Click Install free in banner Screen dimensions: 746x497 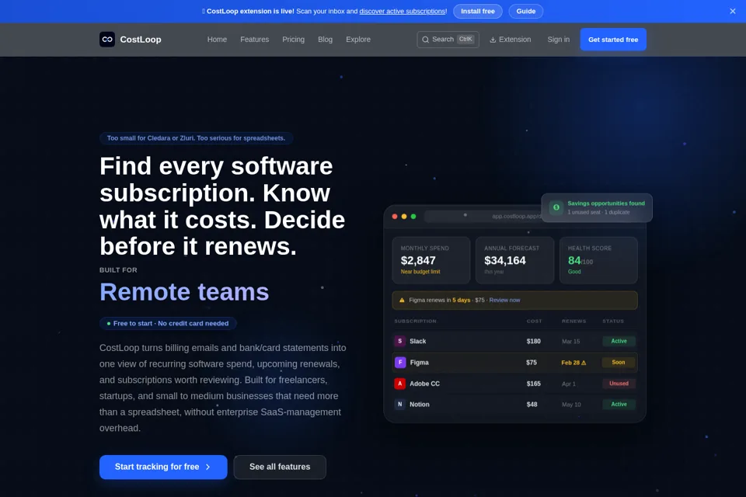pyautogui.click(x=478, y=12)
